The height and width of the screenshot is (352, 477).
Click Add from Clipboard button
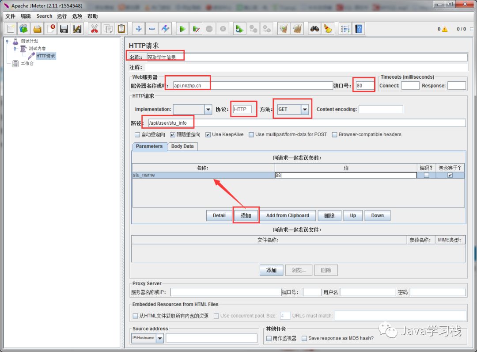[x=288, y=216]
